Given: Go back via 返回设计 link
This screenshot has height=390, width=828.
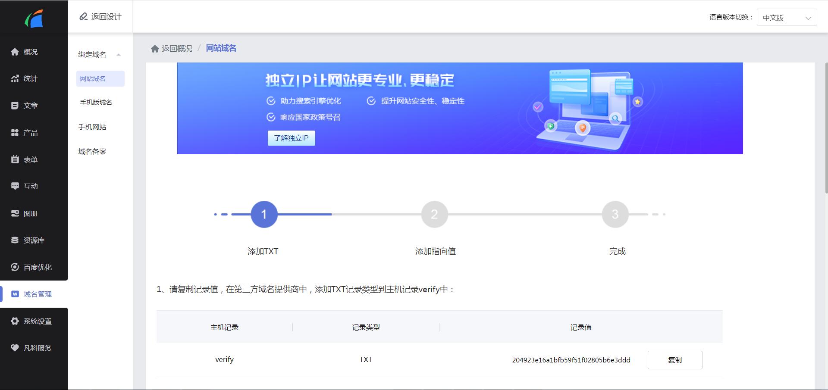Looking at the screenshot, I should pyautogui.click(x=100, y=16).
